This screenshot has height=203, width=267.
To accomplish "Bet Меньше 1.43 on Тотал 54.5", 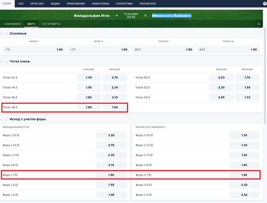I will [x=247, y=97].
